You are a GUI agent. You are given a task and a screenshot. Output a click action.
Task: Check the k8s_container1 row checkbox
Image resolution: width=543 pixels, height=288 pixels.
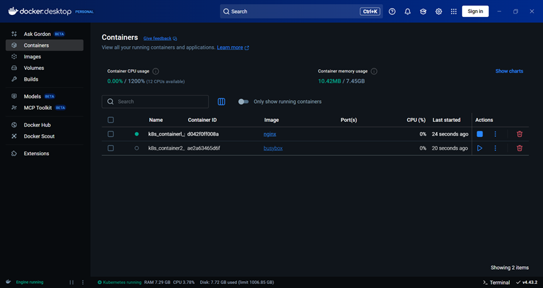(111, 134)
